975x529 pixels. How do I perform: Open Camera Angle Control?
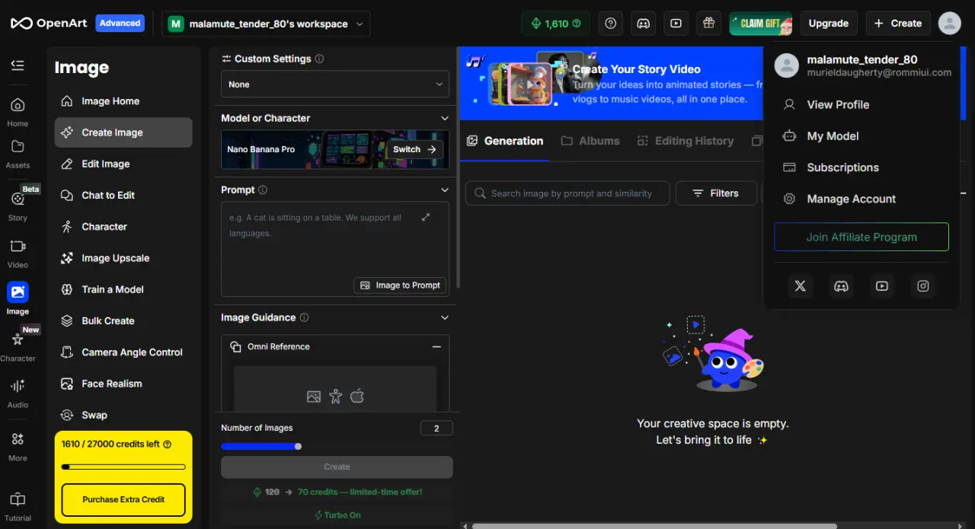[123, 352]
